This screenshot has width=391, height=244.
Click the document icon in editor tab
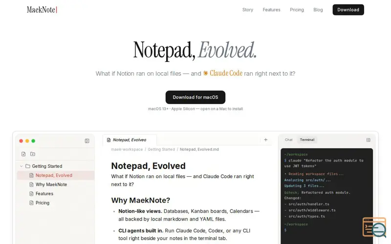click(109, 140)
